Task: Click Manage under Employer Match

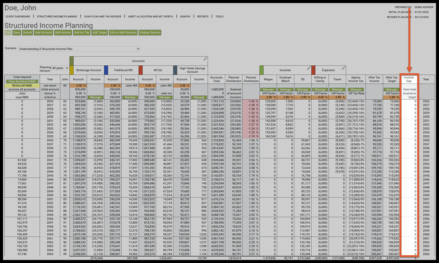Action: (x=286, y=90)
